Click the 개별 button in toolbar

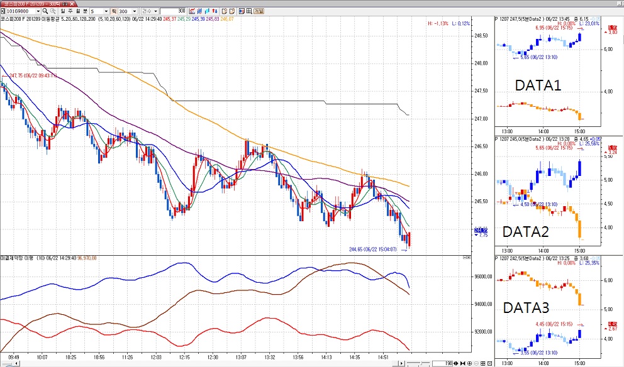pos(259,11)
